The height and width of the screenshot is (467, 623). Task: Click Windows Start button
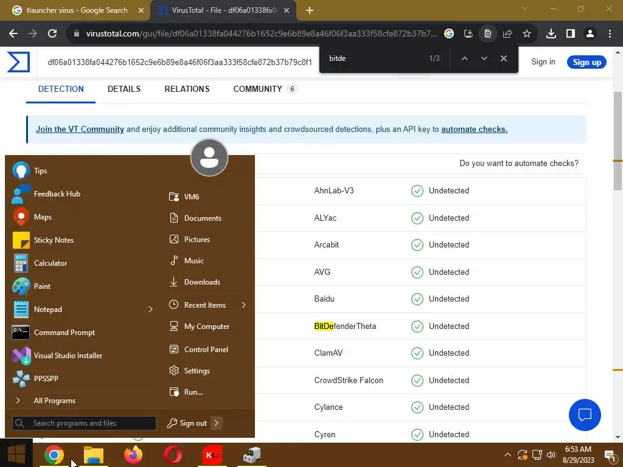(x=16, y=454)
